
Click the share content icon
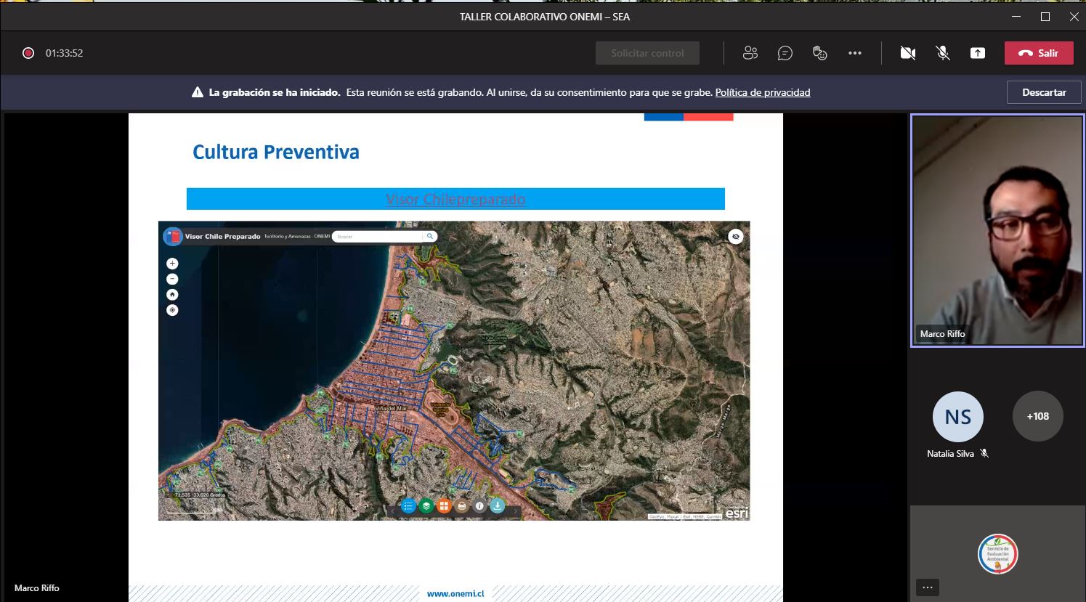978,53
